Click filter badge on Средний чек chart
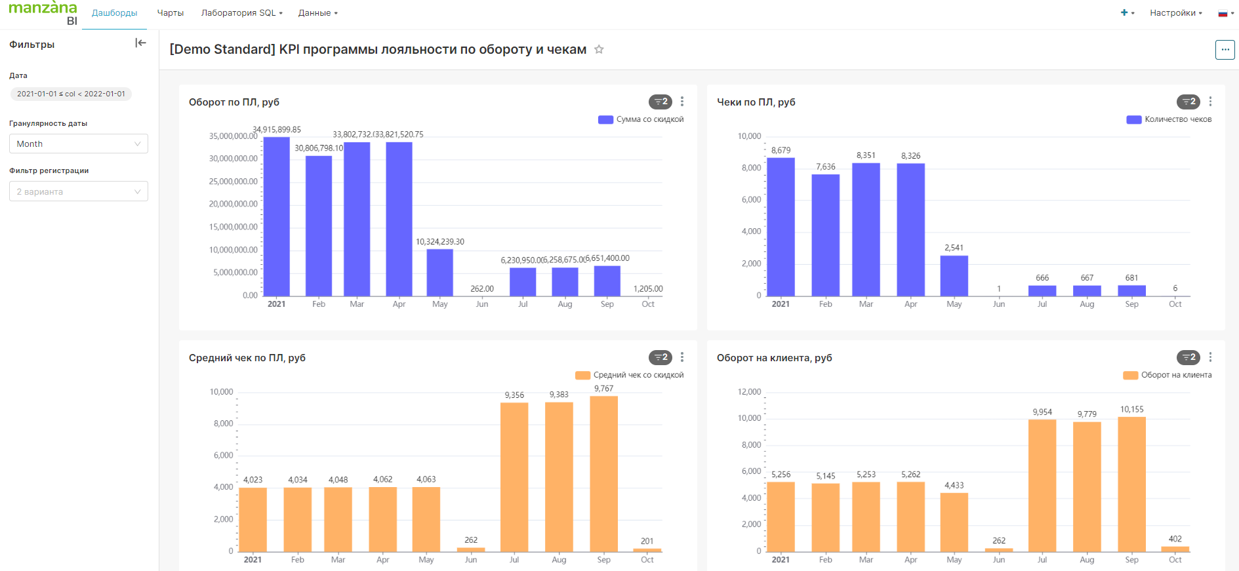1239x571 pixels. coord(660,357)
